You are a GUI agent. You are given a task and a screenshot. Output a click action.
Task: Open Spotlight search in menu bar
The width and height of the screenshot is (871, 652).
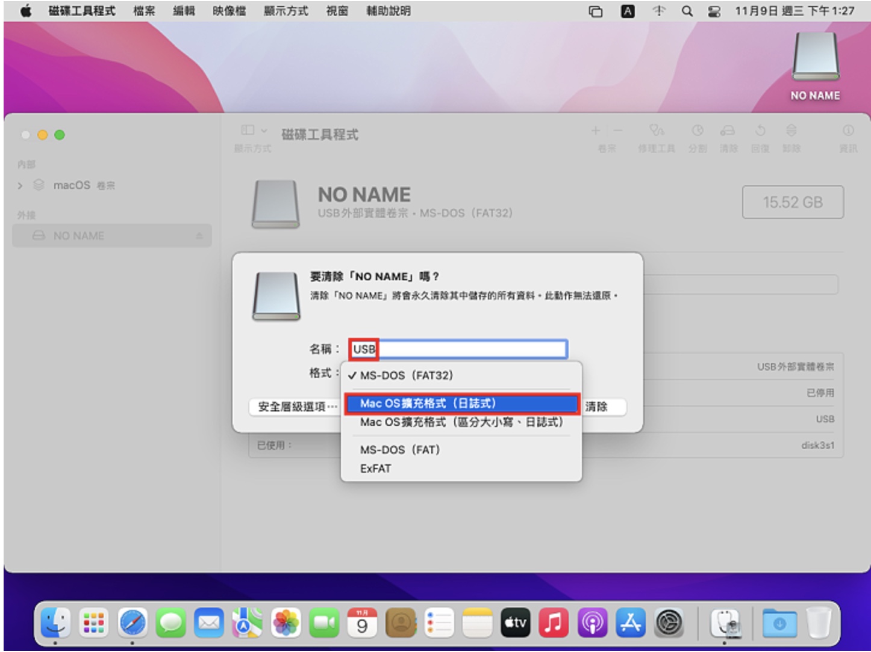pyautogui.click(x=687, y=11)
